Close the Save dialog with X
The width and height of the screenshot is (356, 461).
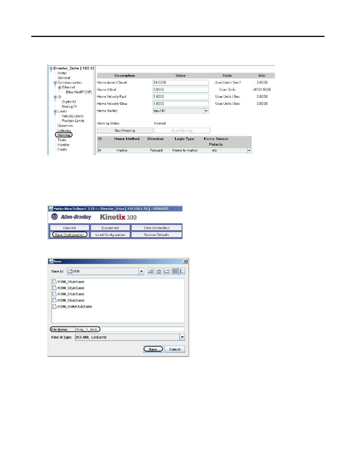point(185,261)
